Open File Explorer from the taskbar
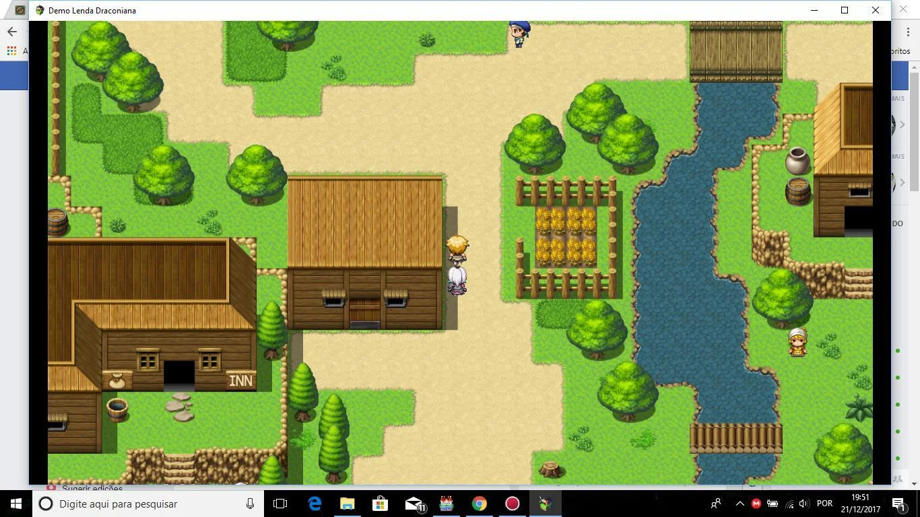 (347, 504)
